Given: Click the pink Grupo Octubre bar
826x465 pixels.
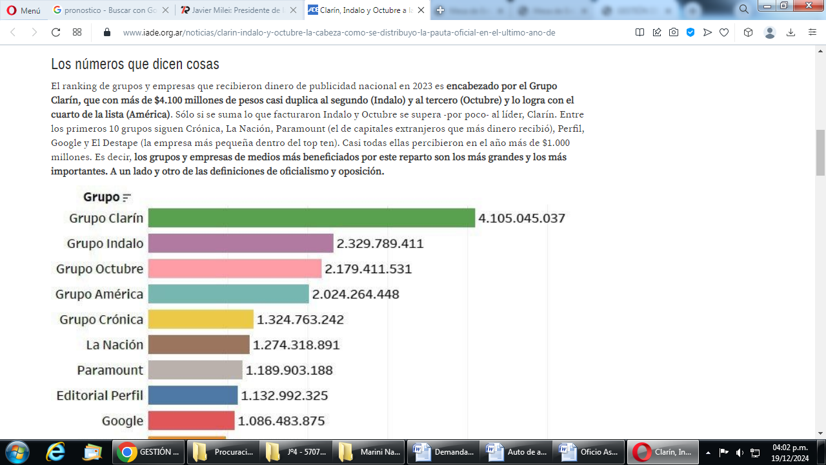Looking at the screenshot, I should [x=235, y=269].
